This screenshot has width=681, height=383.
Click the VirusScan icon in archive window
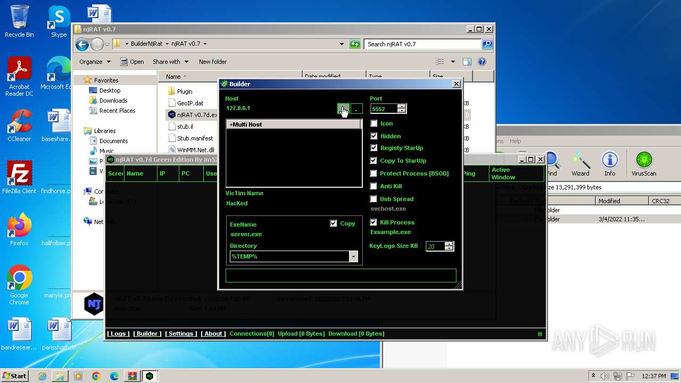644,164
